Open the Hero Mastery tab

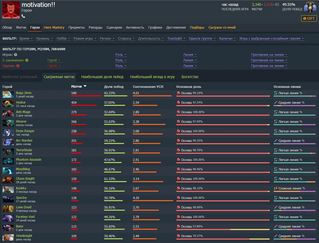click(54, 28)
